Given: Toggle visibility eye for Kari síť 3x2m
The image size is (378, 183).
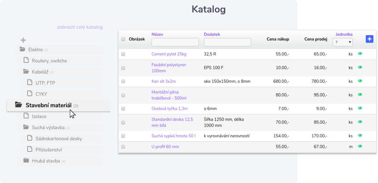Looking at the screenshot, I should pyautogui.click(x=360, y=81).
